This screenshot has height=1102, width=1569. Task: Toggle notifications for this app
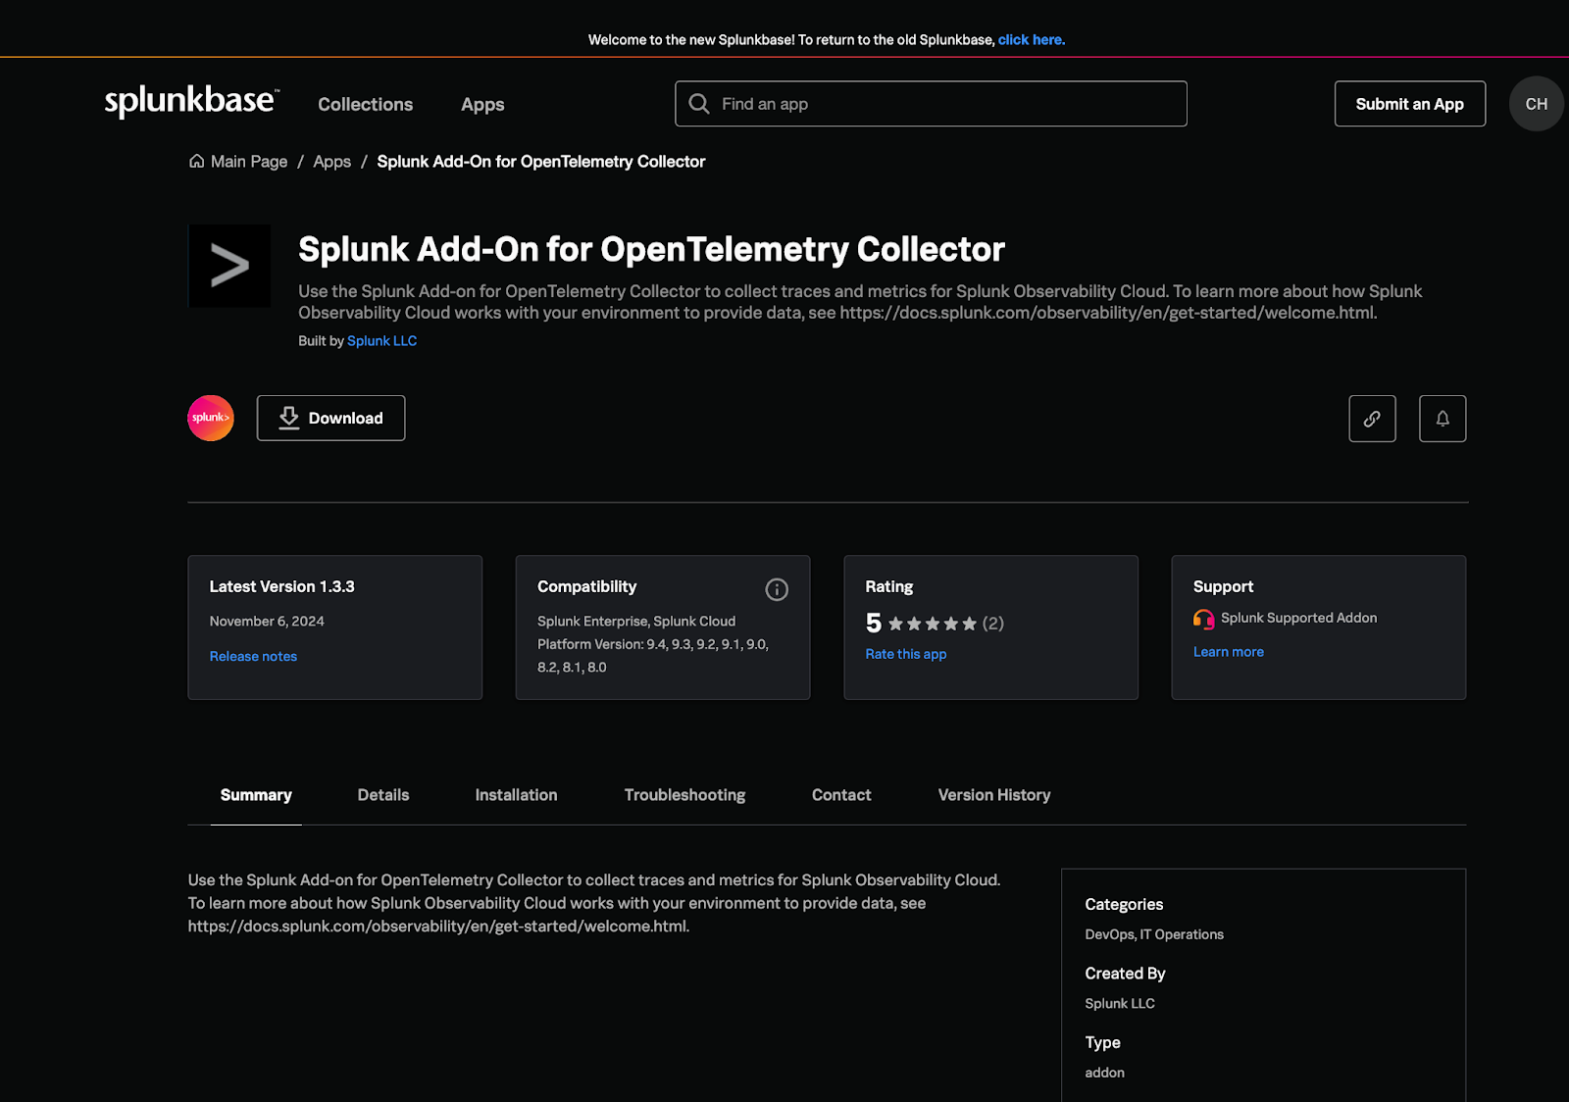tap(1442, 419)
